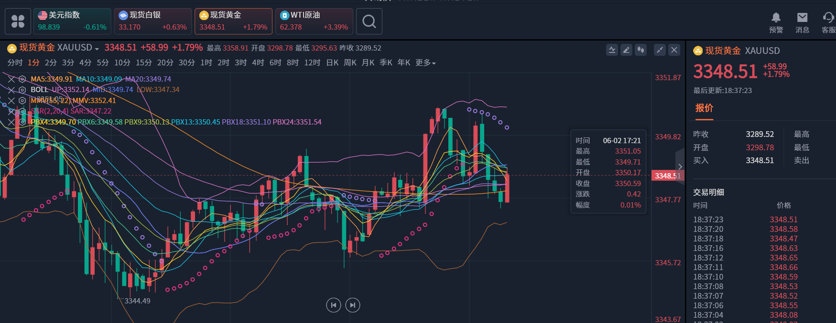Select the 日K timeframe
Screen dimensions: 836x323
coord(332,63)
